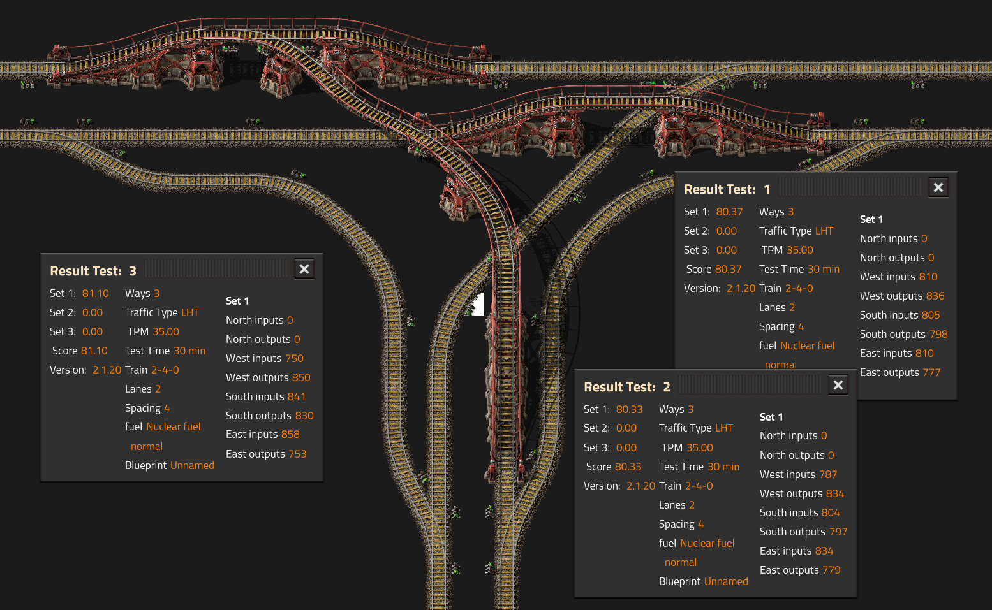Click the white marker on the central track
Screen dimensions: 992x610
(x=478, y=304)
